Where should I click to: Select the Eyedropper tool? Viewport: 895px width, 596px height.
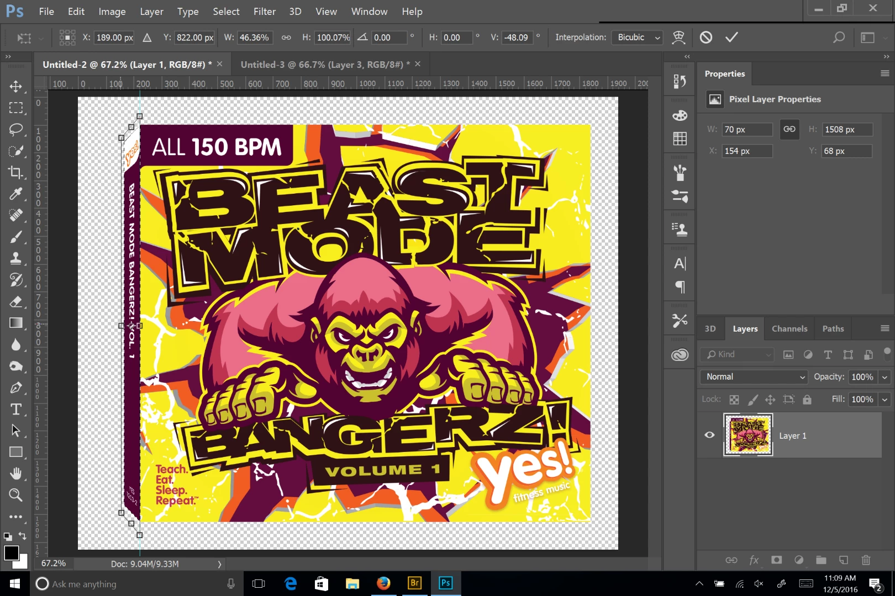tap(15, 194)
